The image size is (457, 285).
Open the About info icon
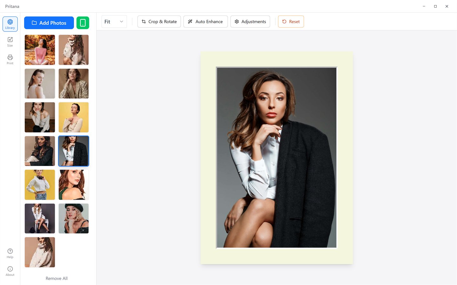tap(10, 271)
